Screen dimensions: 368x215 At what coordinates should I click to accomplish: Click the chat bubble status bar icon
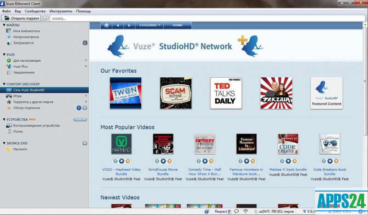(x=236, y=211)
